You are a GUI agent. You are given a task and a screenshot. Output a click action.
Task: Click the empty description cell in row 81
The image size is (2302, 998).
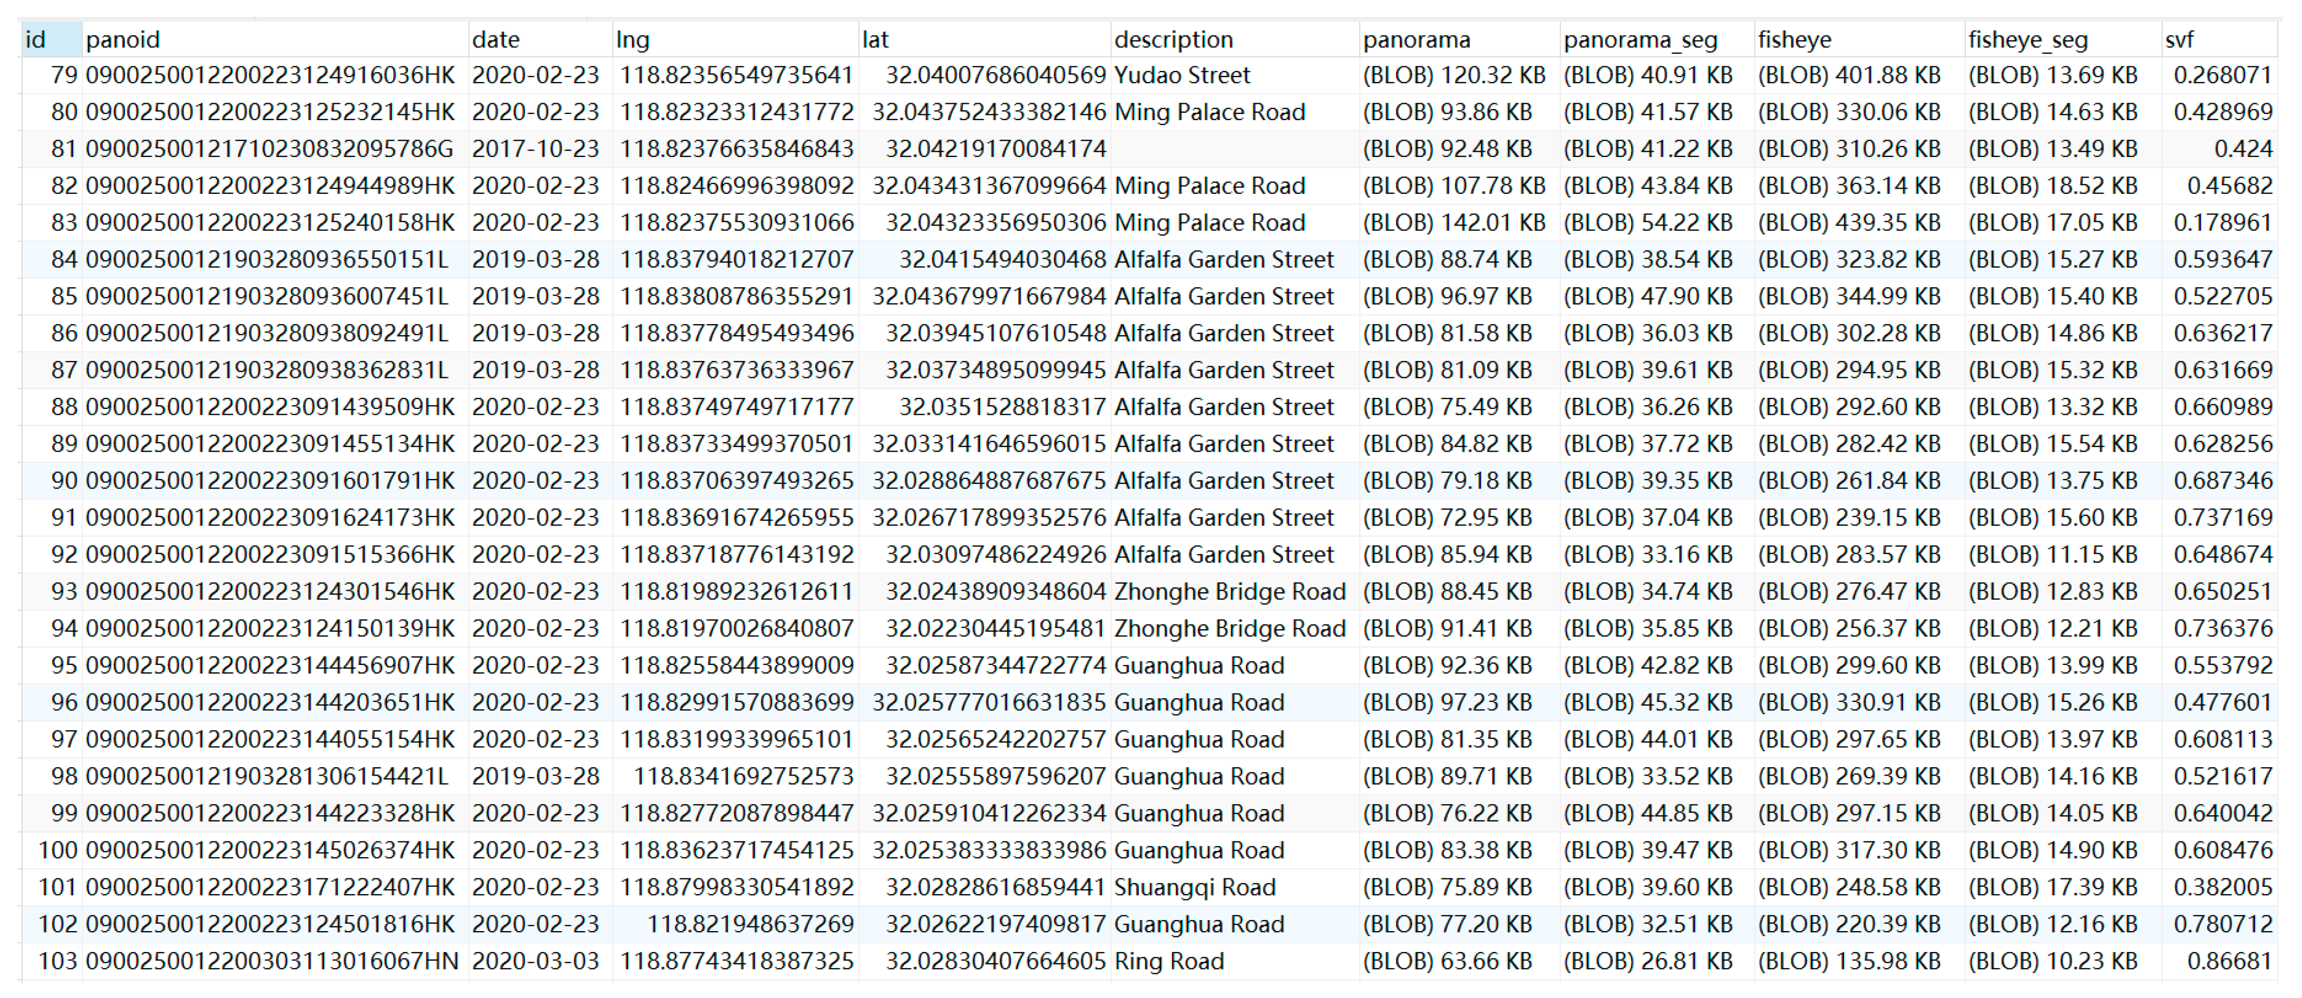pyautogui.click(x=1233, y=148)
